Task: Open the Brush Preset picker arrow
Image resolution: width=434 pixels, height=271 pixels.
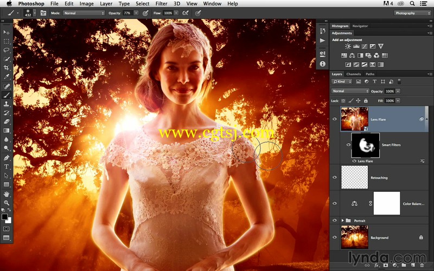Action: click(35, 13)
